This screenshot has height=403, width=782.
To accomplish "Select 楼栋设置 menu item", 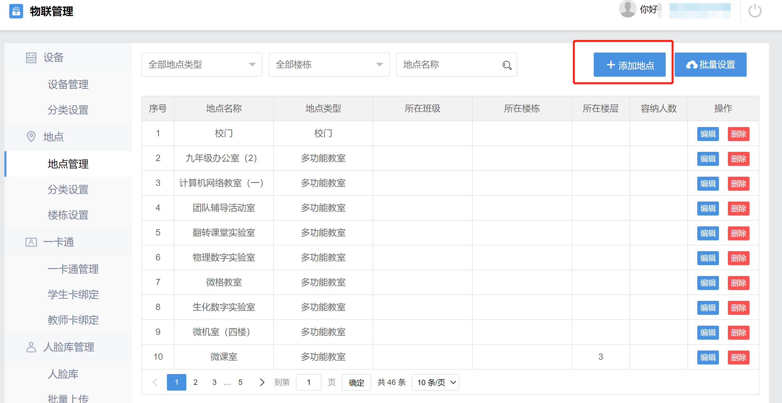I will point(68,215).
